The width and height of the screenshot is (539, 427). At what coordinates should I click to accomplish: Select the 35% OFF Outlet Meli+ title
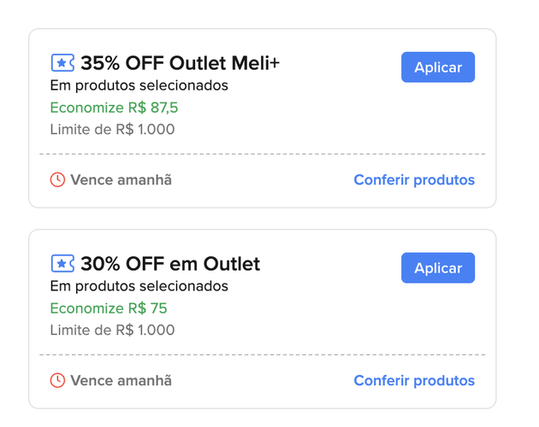click(x=181, y=63)
